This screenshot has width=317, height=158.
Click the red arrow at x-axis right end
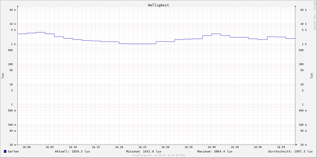tap(296, 145)
